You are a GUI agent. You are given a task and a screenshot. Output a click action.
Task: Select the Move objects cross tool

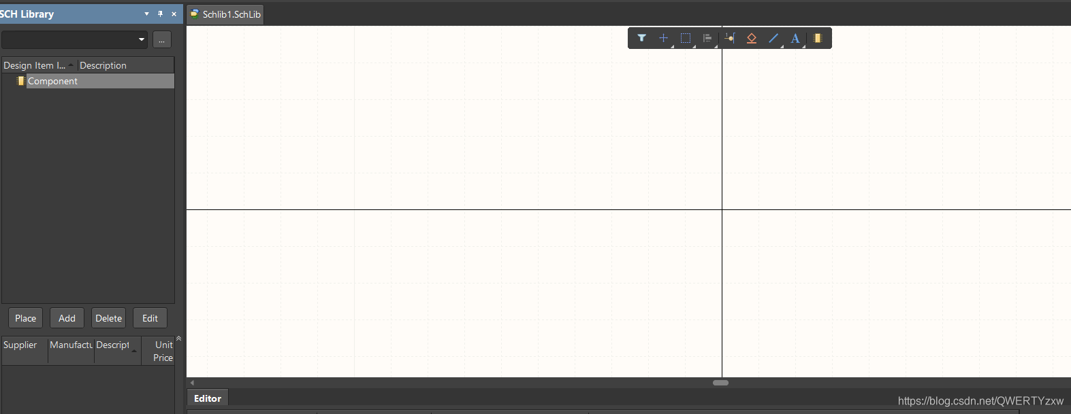(663, 38)
